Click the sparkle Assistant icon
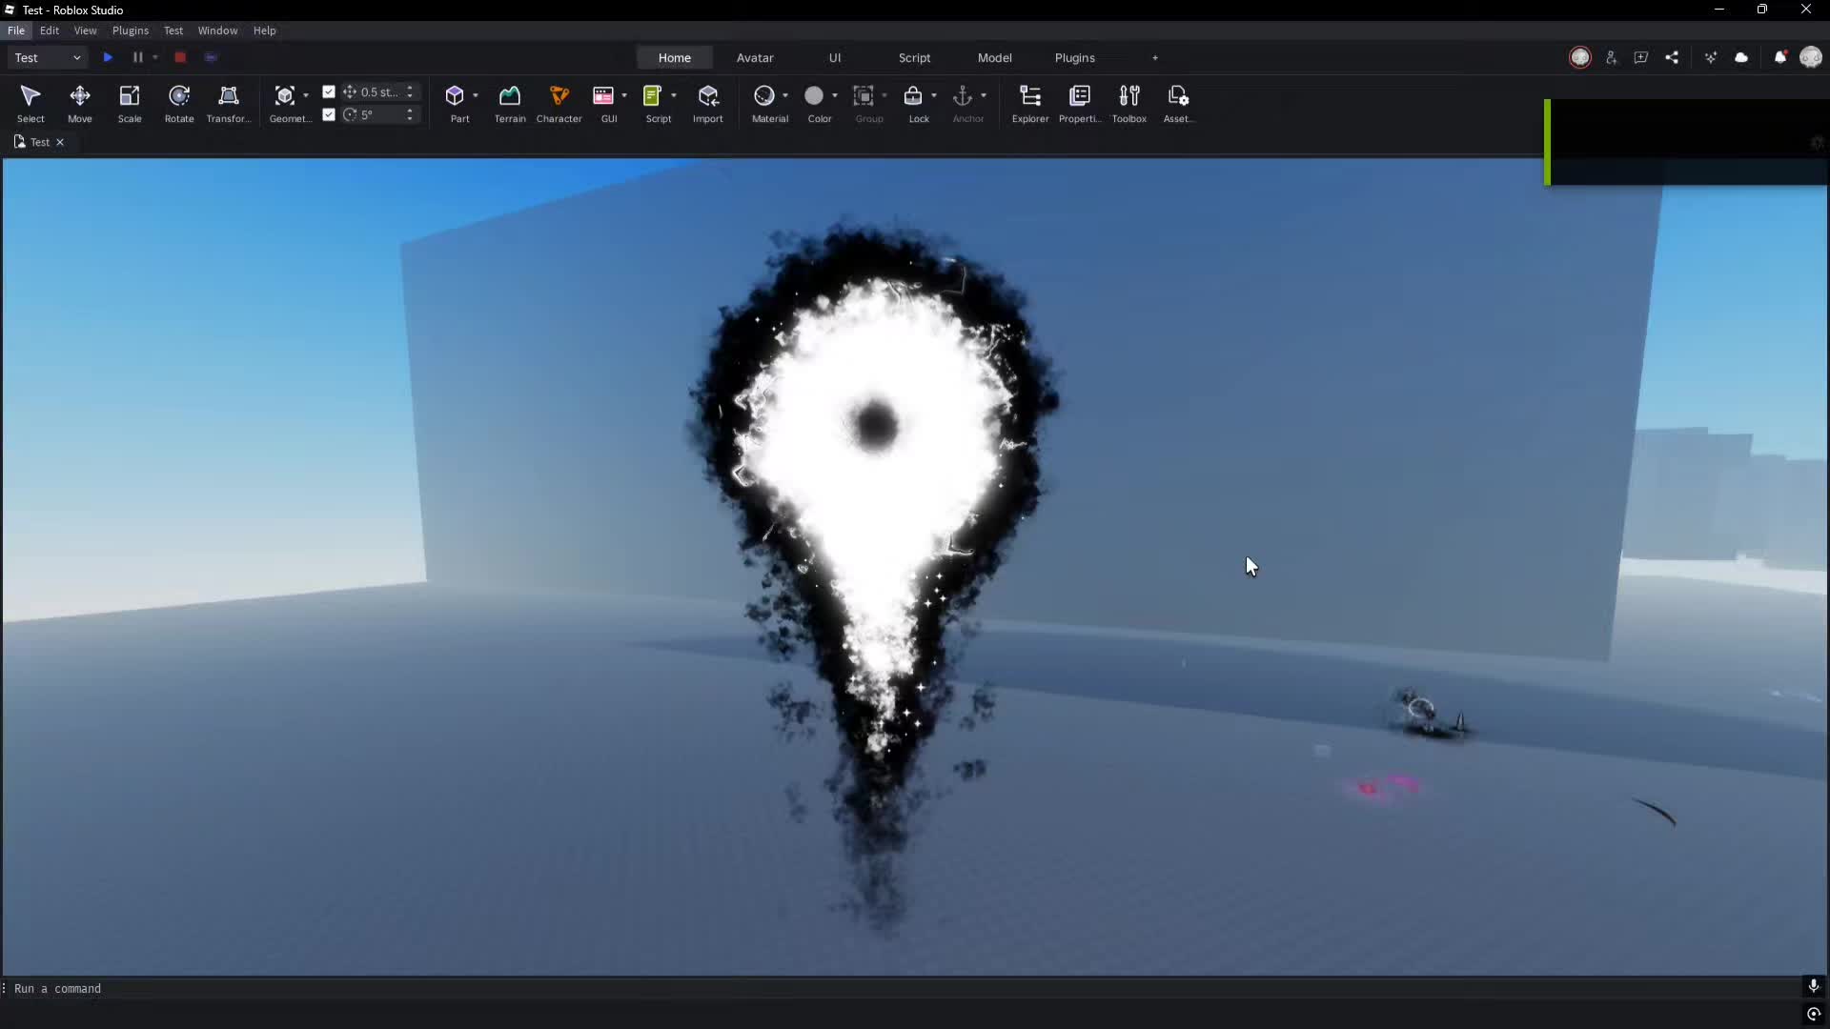This screenshot has width=1830, height=1029. point(1711,58)
